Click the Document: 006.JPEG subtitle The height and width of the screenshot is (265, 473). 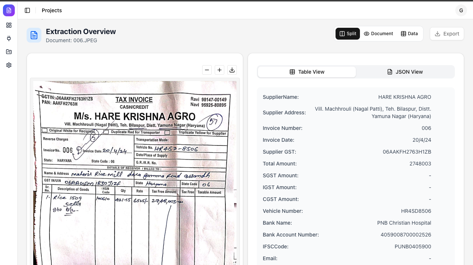[71, 40]
